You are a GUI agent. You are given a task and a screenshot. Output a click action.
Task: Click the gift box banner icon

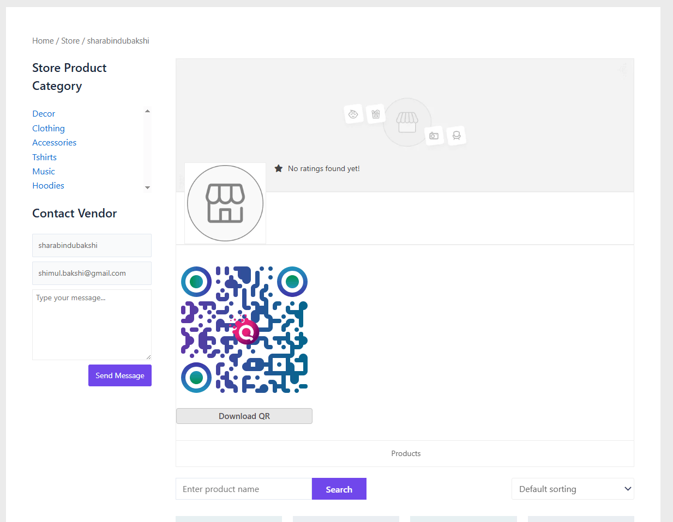tap(376, 114)
